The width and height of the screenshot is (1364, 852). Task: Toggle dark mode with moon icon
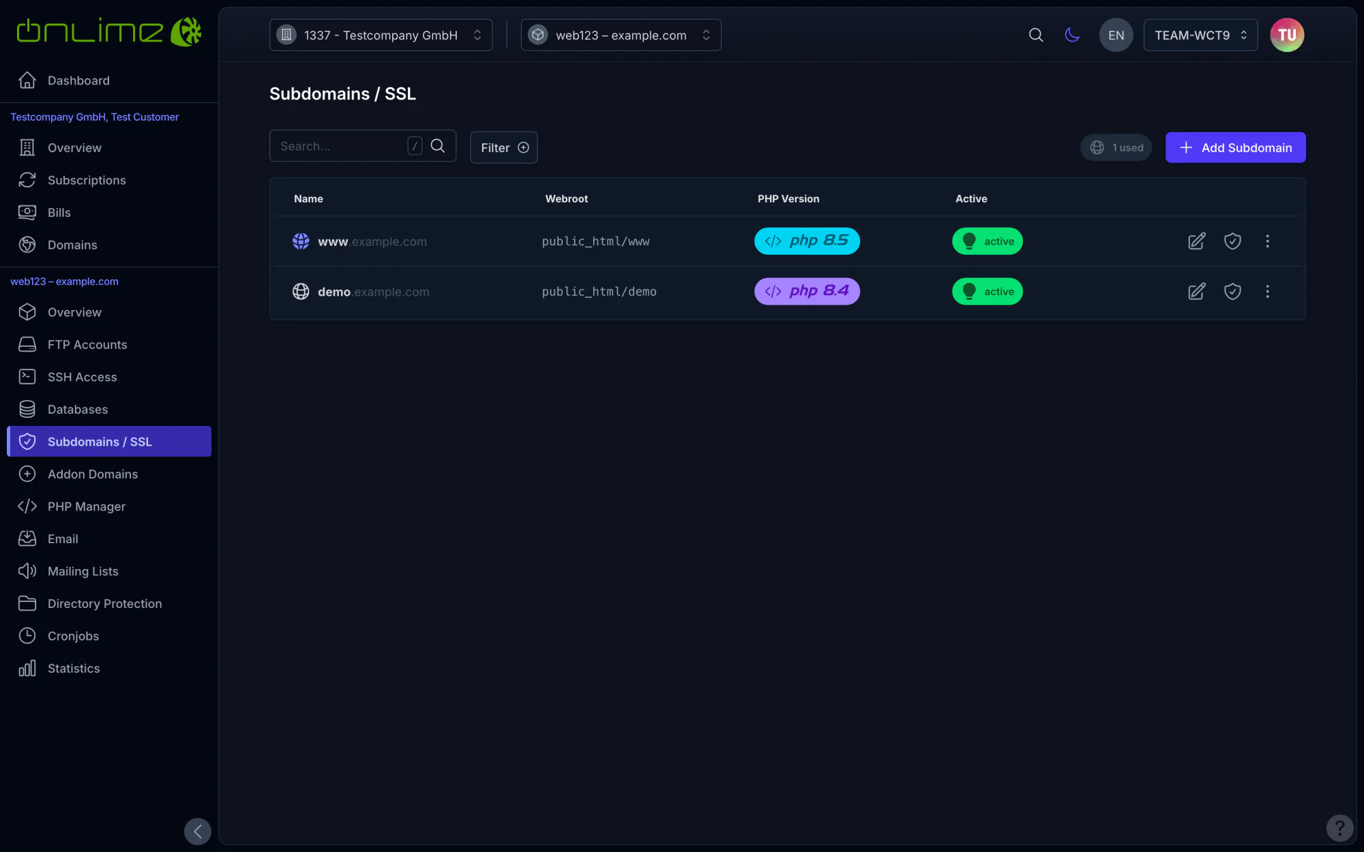coord(1072,35)
